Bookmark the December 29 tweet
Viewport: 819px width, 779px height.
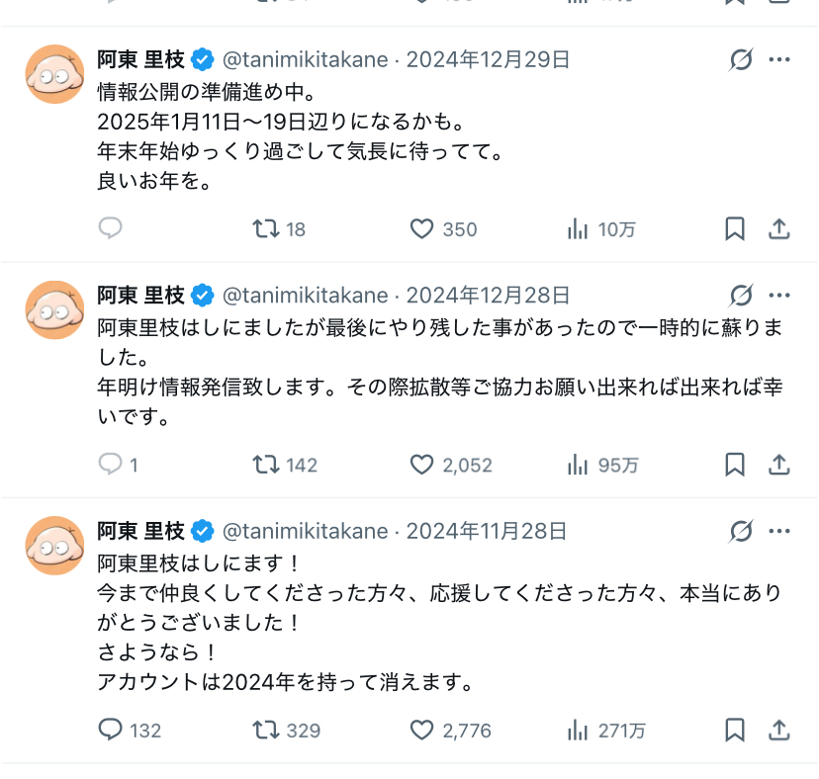click(x=735, y=229)
